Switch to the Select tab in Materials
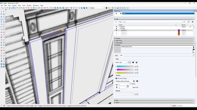Viewport: 197px width, 110px height. 116,55
